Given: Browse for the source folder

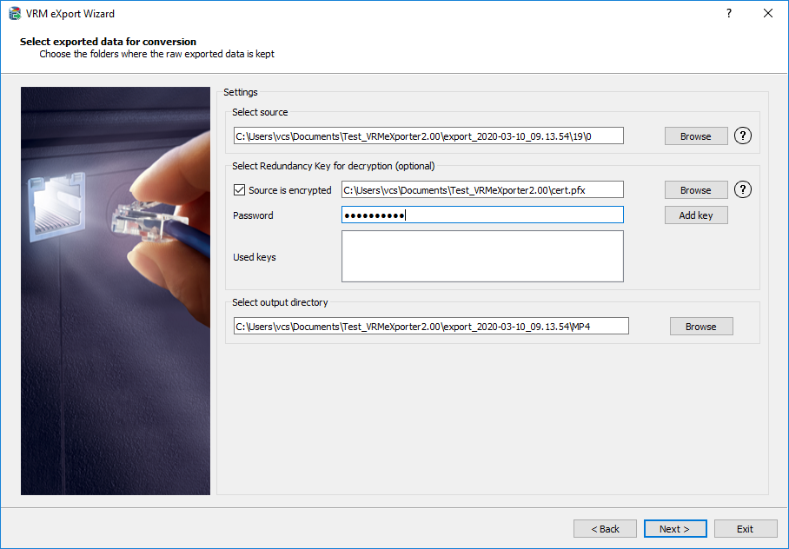Looking at the screenshot, I should coord(695,136).
